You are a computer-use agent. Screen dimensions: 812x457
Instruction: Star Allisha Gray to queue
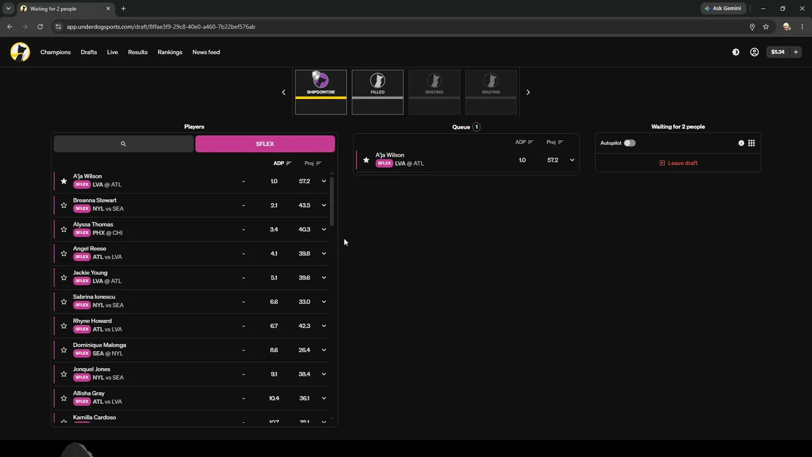63,398
